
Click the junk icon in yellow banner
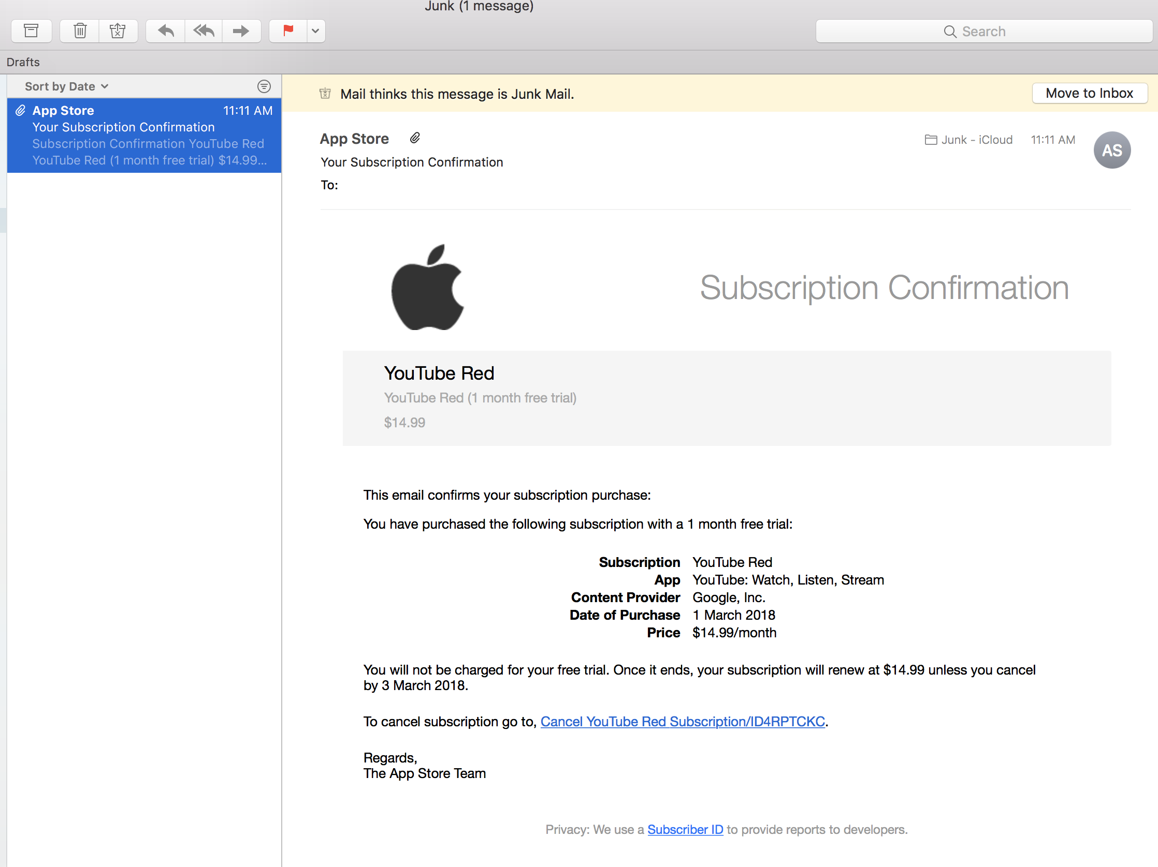coord(325,94)
